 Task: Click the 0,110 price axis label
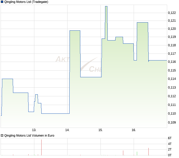pos(172,113)
